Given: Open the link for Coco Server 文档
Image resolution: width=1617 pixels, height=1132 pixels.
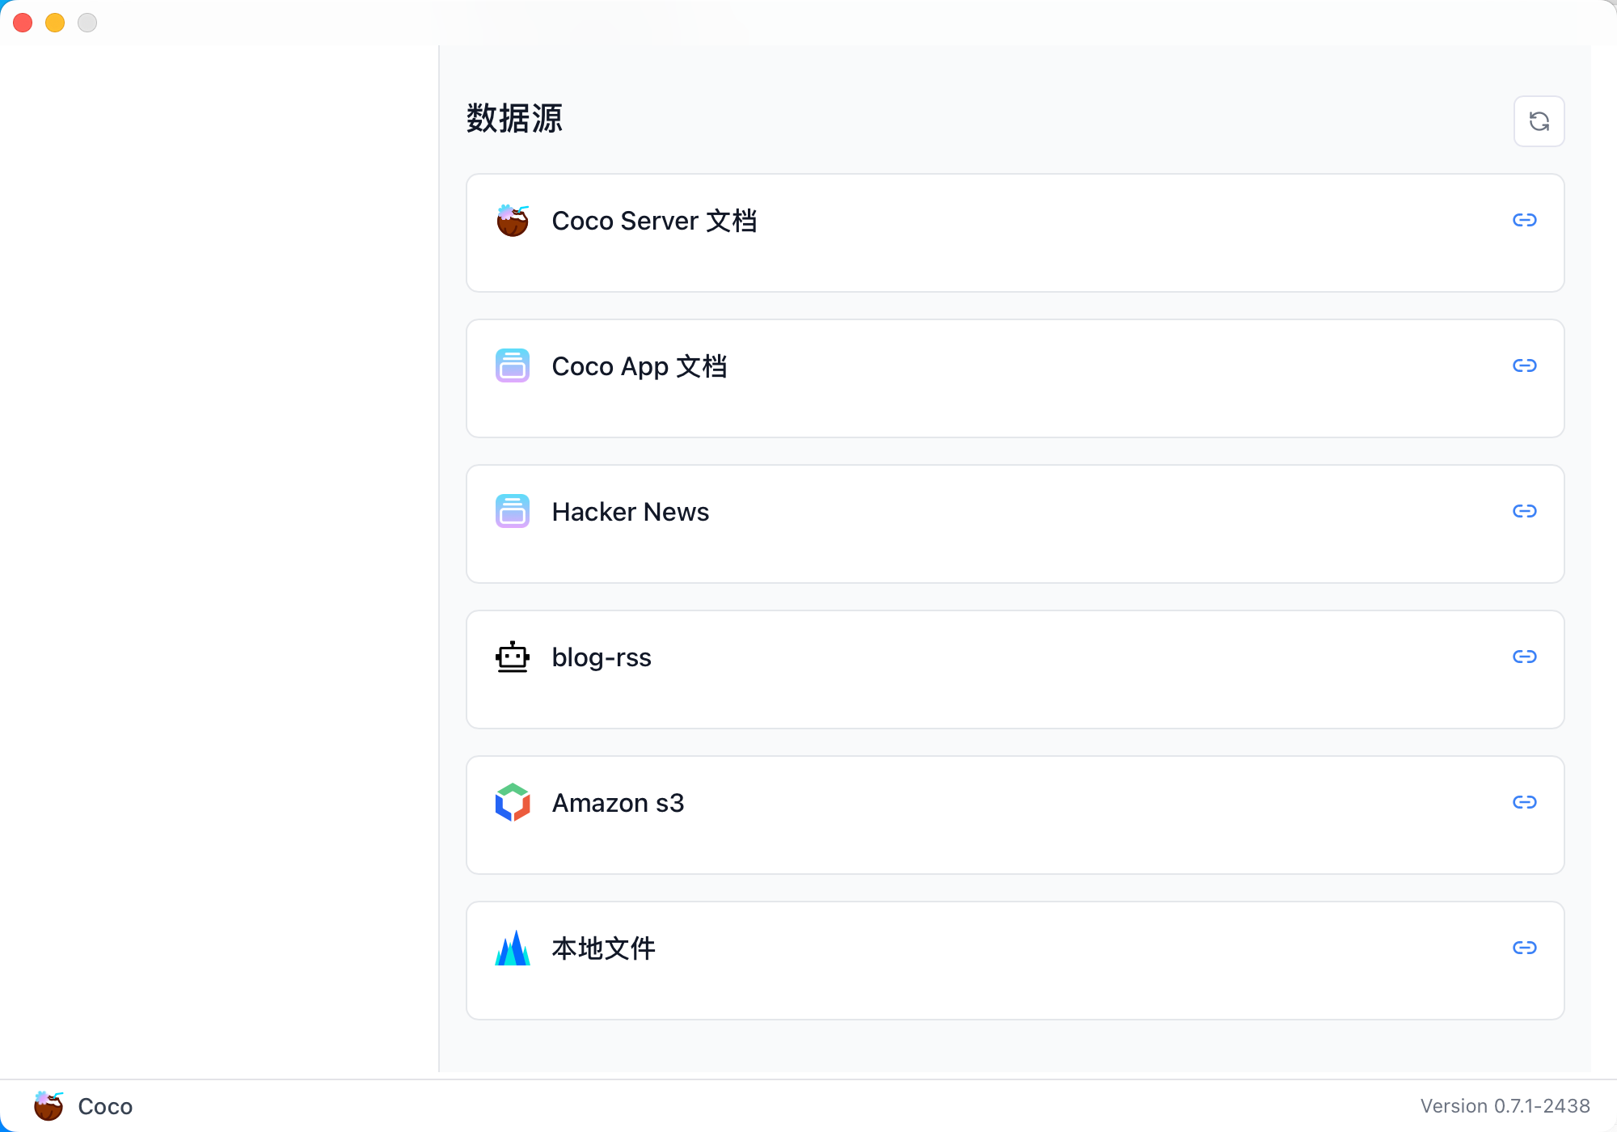Looking at the screenshot, I should click(1525, 219).
